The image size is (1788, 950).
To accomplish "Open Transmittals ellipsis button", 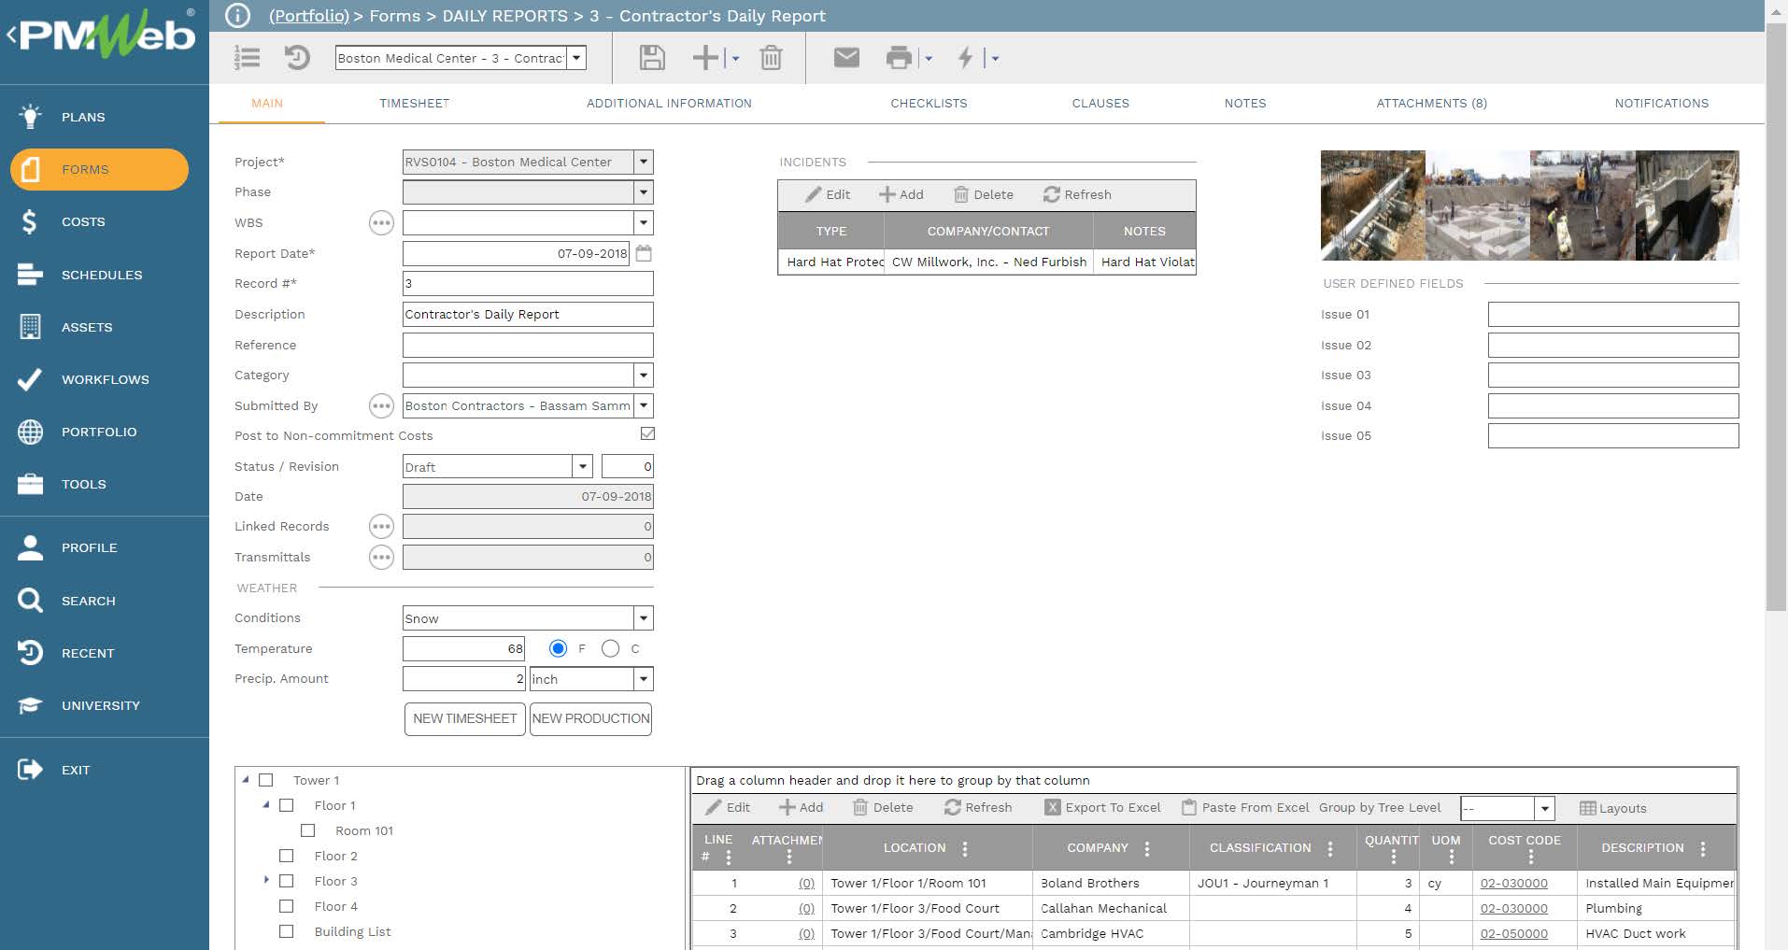I will (381, 558).
